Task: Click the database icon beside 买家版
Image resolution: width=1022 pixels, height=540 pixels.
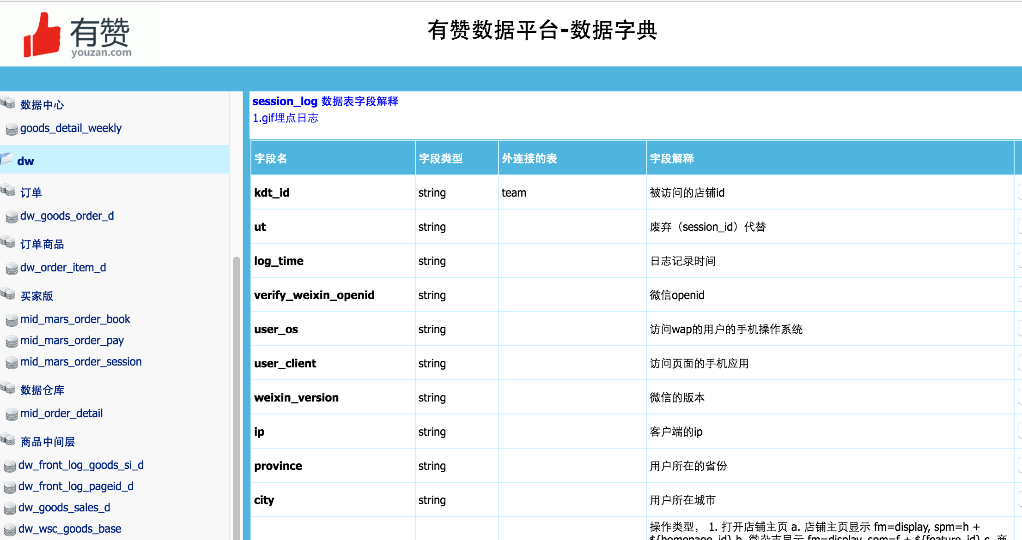Action: coord(8,294)
